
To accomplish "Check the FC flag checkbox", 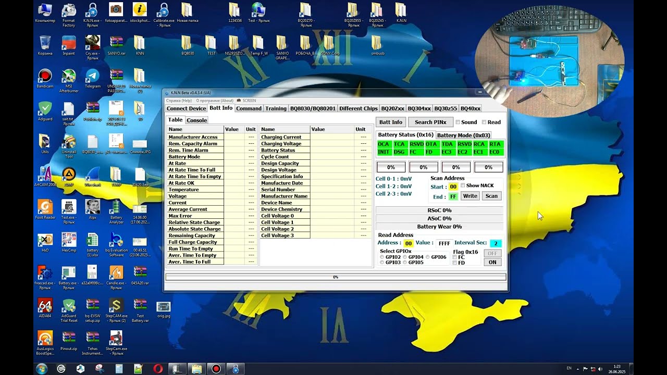I will coord(455,257).
